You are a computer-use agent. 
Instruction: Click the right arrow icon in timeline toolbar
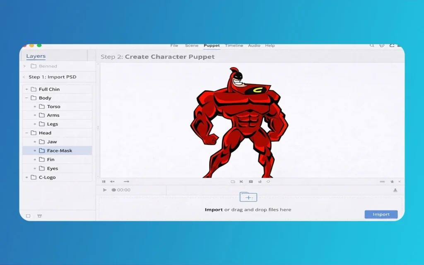click(x=126, y=182)
